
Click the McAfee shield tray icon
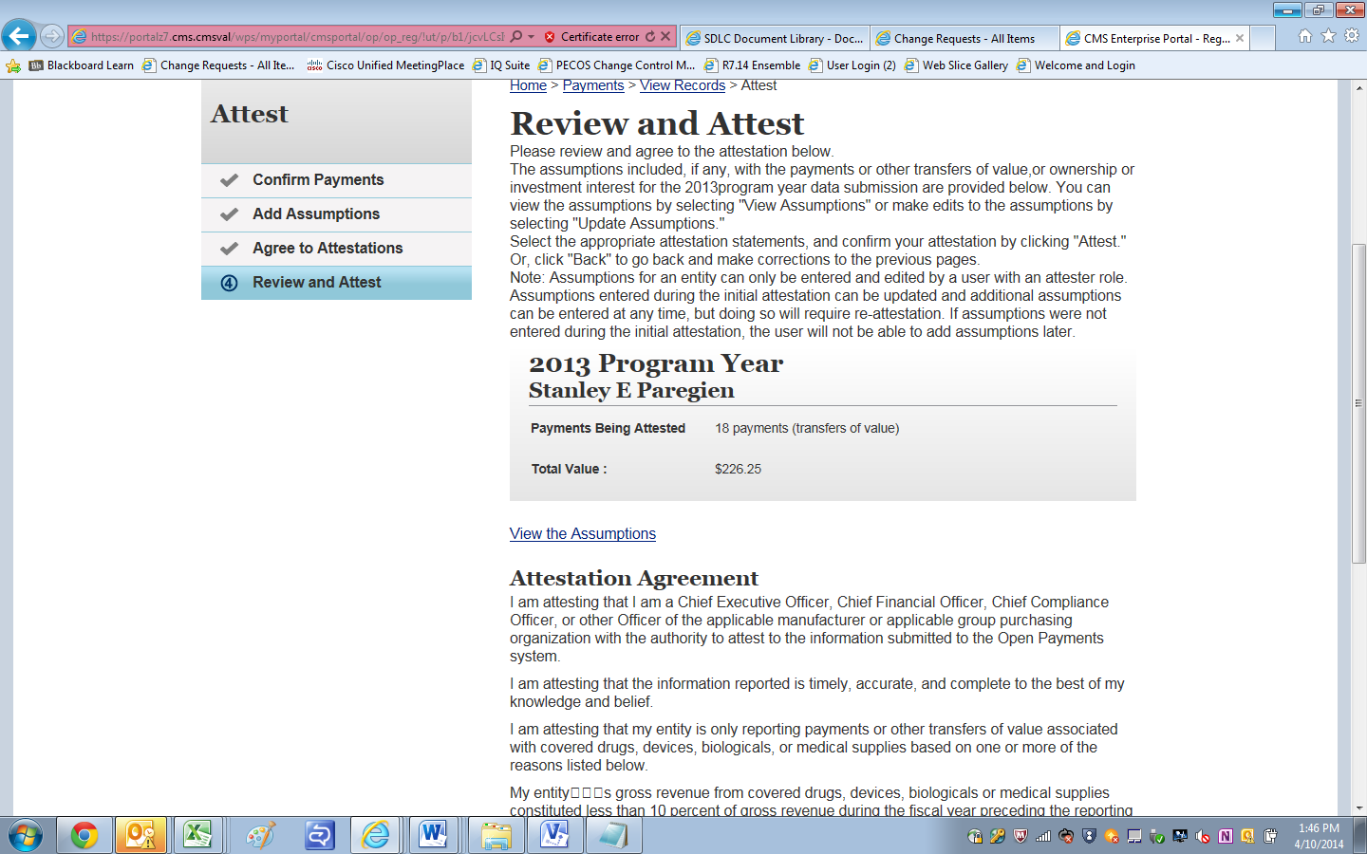(1021, 836)
